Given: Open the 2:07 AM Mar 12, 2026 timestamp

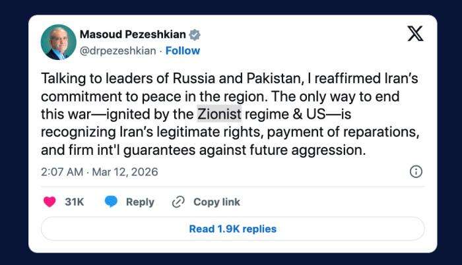Looking at the screenshot, I should [x=99, y=172].
